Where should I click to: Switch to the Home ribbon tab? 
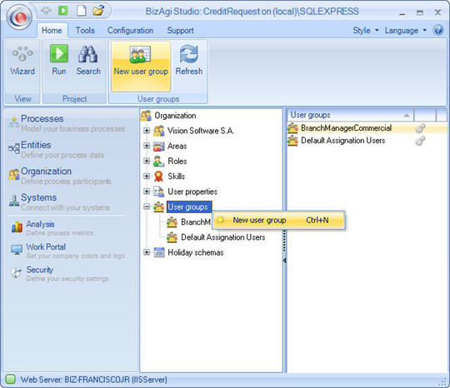coord(52,31)
